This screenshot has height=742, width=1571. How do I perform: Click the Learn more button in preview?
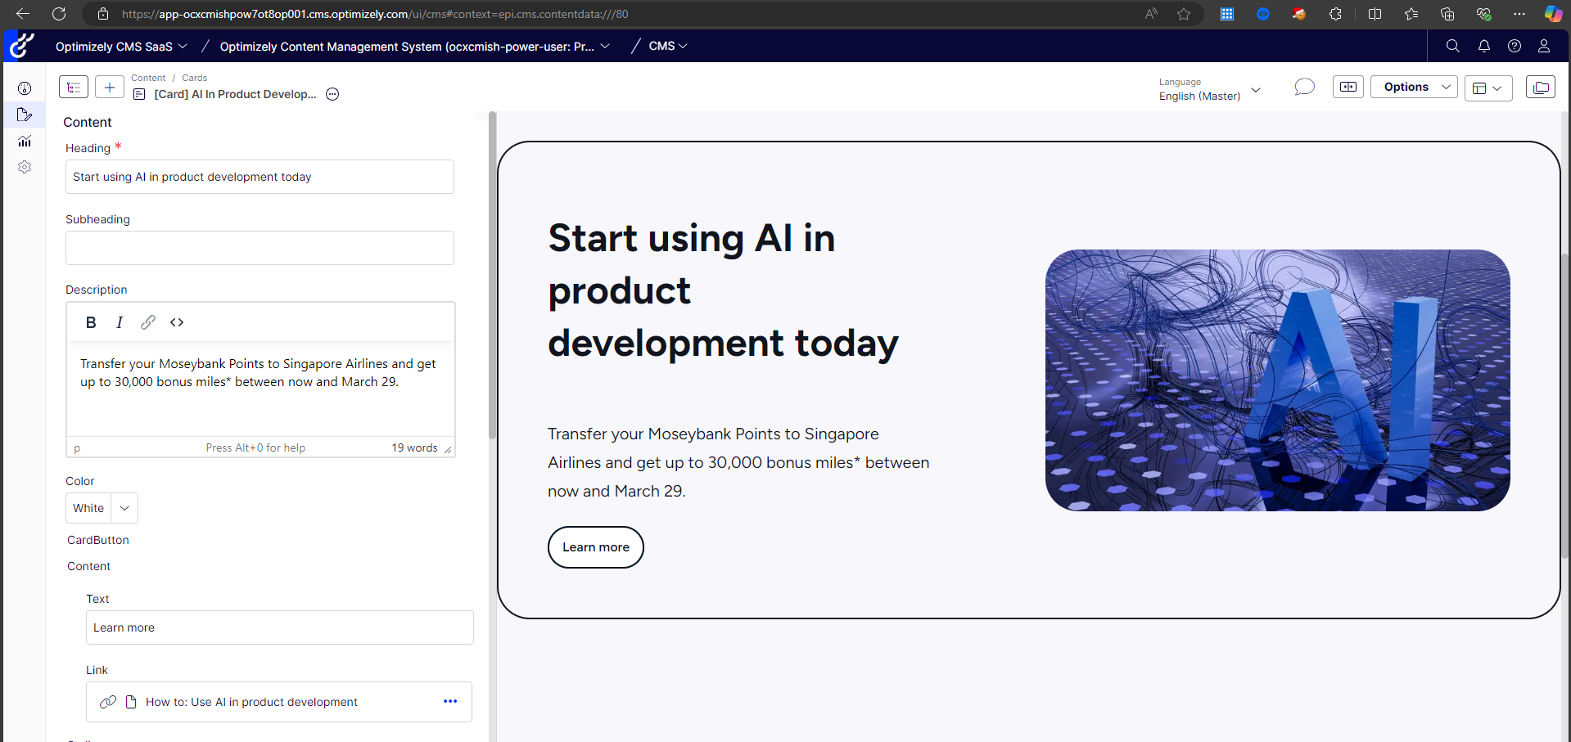click(595, 547)
